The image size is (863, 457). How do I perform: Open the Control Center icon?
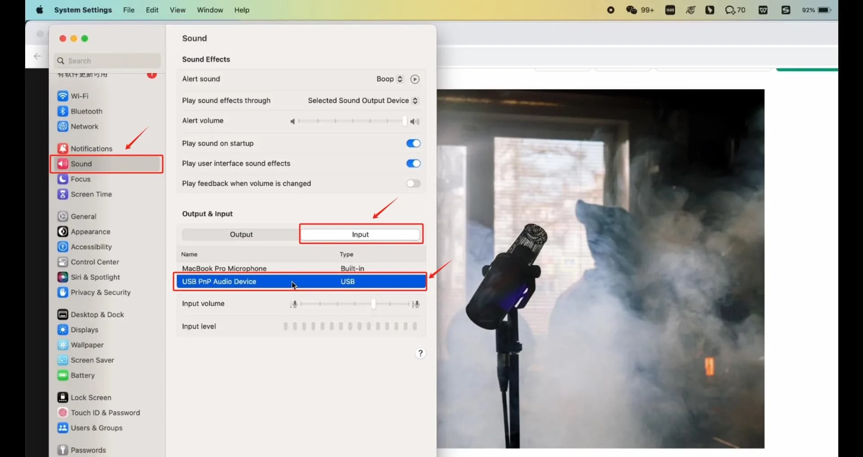pyautogui.click(x=63, y=262)
